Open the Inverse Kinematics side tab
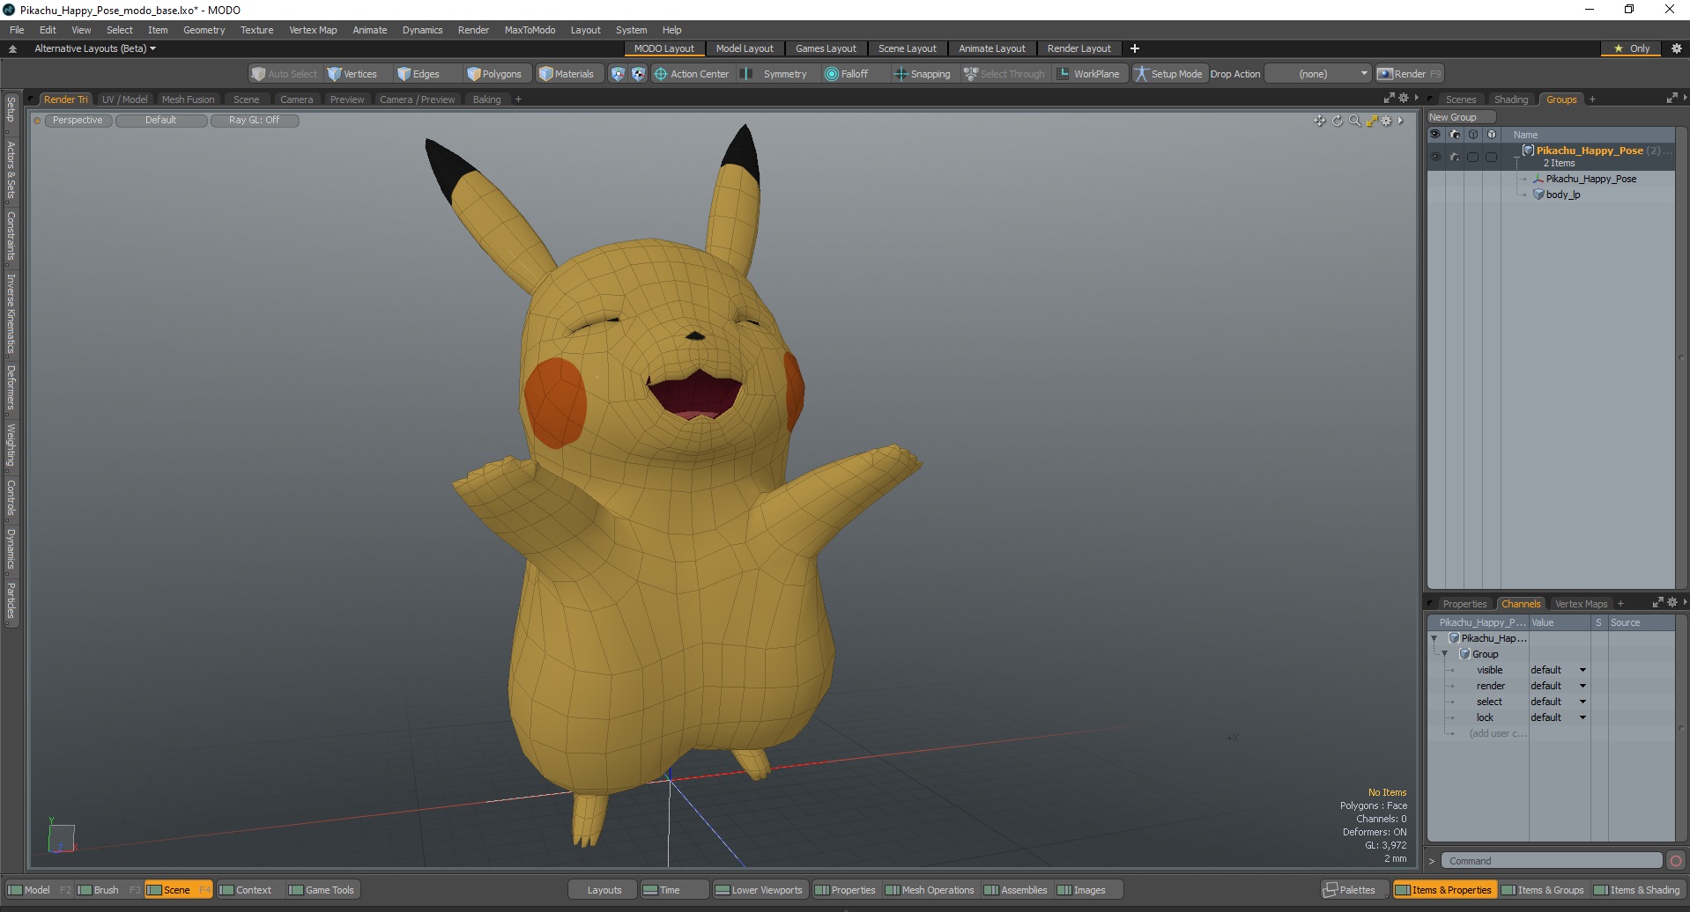1690x912 pixels. point(11,313)
